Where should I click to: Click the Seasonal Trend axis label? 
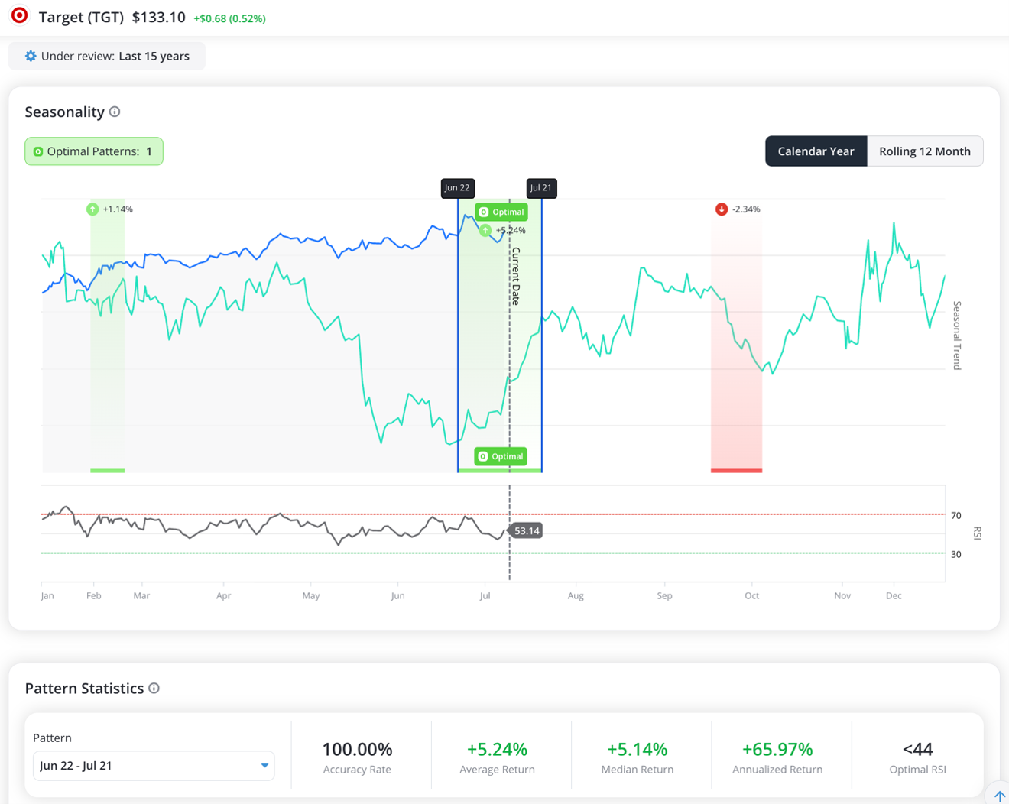pos(957,336)
